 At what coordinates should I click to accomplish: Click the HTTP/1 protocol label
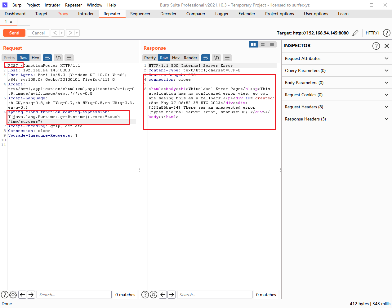tap(372, 33)
